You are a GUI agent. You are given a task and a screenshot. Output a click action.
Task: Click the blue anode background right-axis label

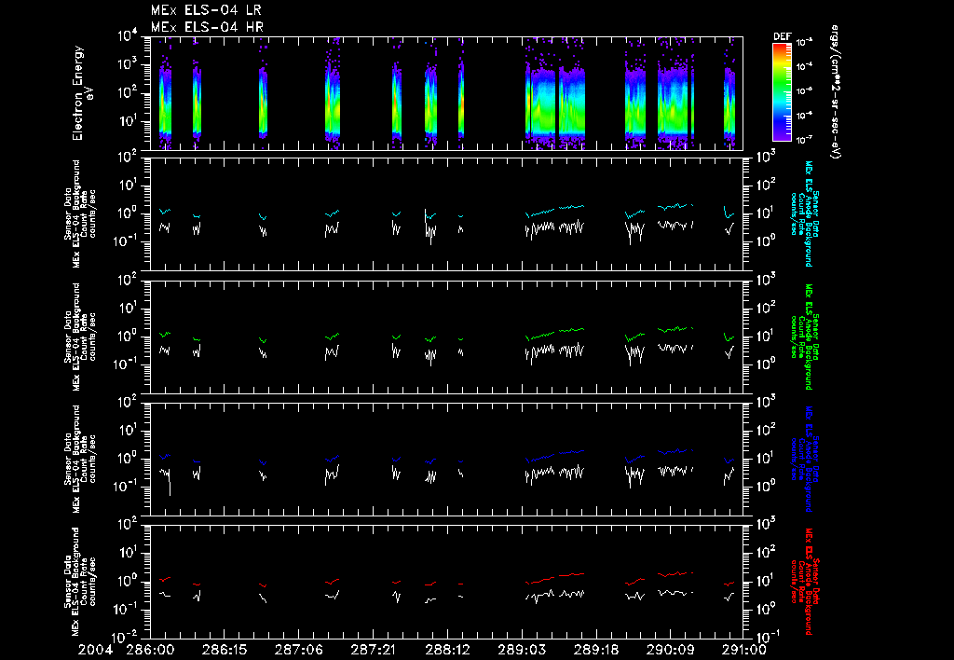tap(804, 459)
